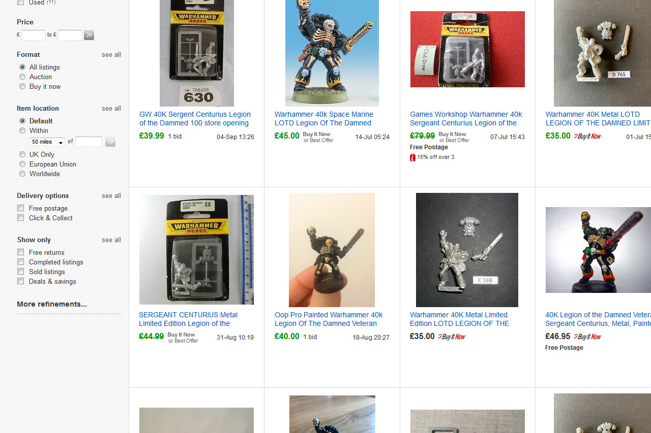651x433 pixels.
Task: Open the painted skeleton marine on blue thumbnail
Action: 332,53
